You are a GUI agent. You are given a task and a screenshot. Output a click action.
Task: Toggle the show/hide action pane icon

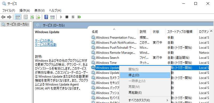pyautogui.click(x=53, y=17)
